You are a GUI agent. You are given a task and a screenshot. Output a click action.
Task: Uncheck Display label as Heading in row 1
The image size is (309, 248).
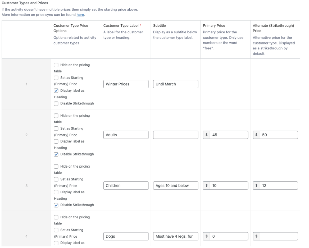pos(56,91)
